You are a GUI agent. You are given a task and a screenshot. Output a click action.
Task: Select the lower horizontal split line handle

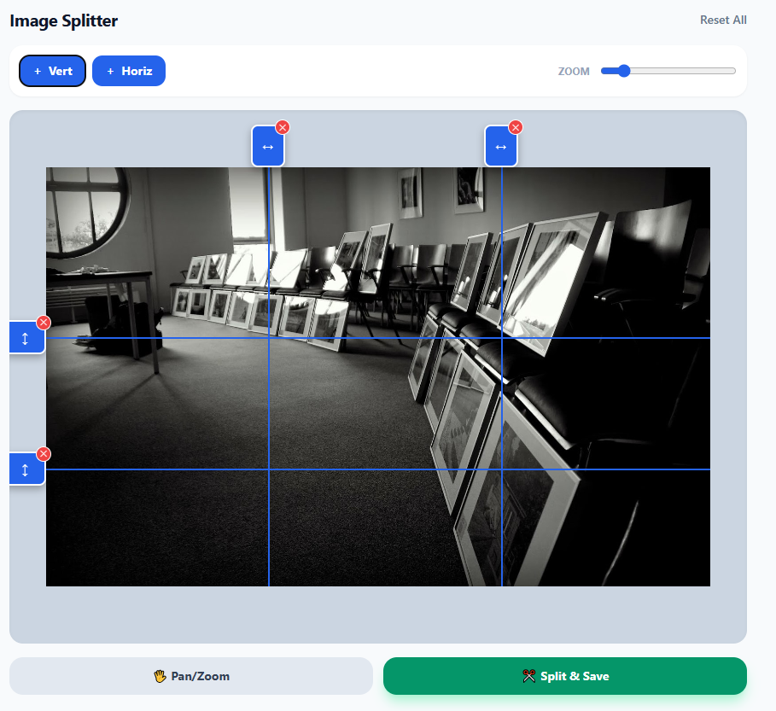(26, 469)
